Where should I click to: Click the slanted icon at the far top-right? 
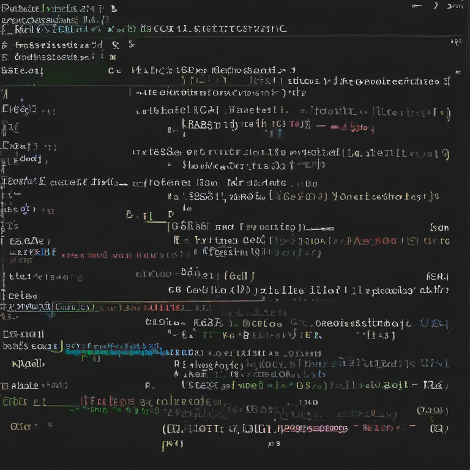(x=436, y=6)
